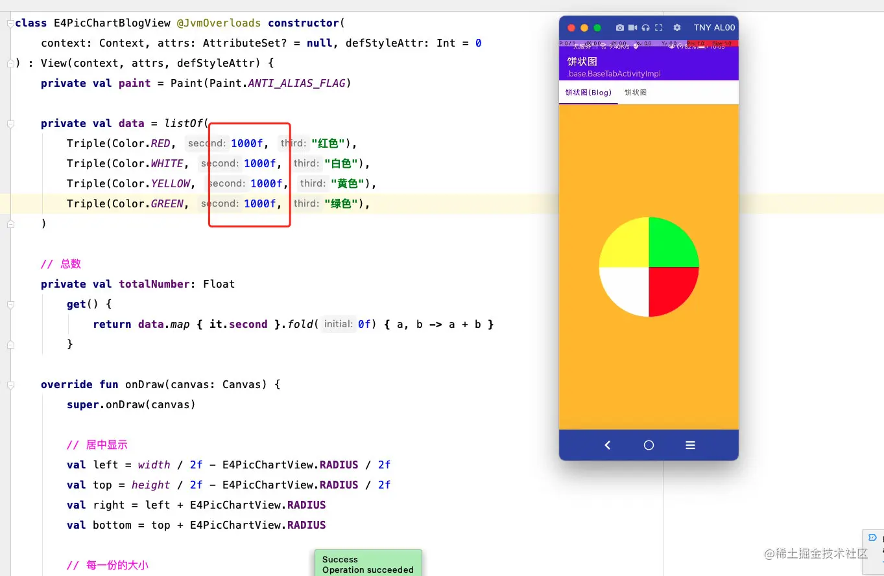Screen dimensions: 884x576
Task: Collapse the onDraw function fold
Action: [x=10, y=384]
